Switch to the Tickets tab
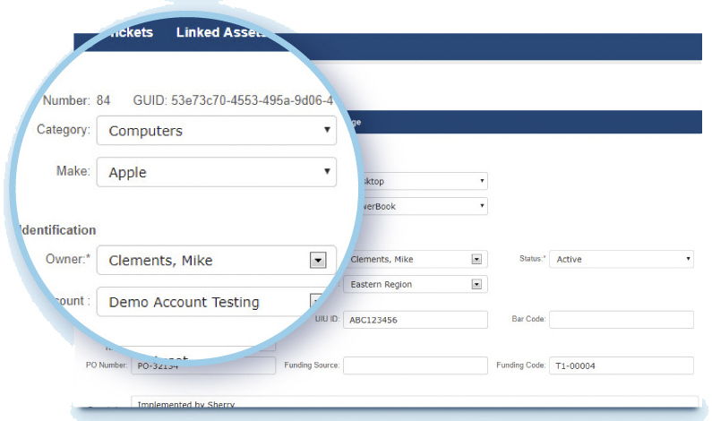 coord(128,32)
